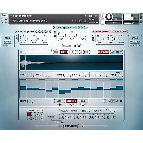Click the Tune master knob

109,17
